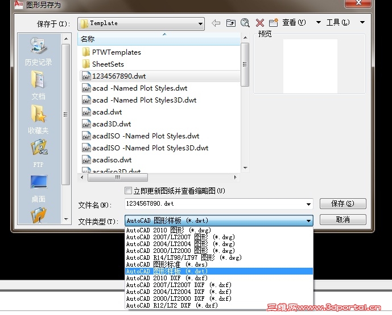This screenshot has height=315, width=392.
Task: Choose AutoCAD 图形样板 (*.dwt) in list
Action: [218, 271]
